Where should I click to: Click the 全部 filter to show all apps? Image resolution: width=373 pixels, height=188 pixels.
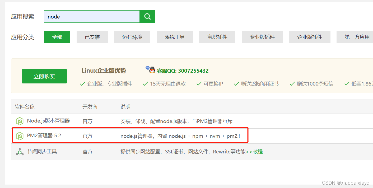(x=57, y=37)
